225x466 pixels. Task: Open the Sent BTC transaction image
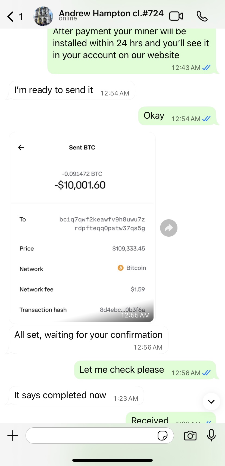click(x=82, y=227)
